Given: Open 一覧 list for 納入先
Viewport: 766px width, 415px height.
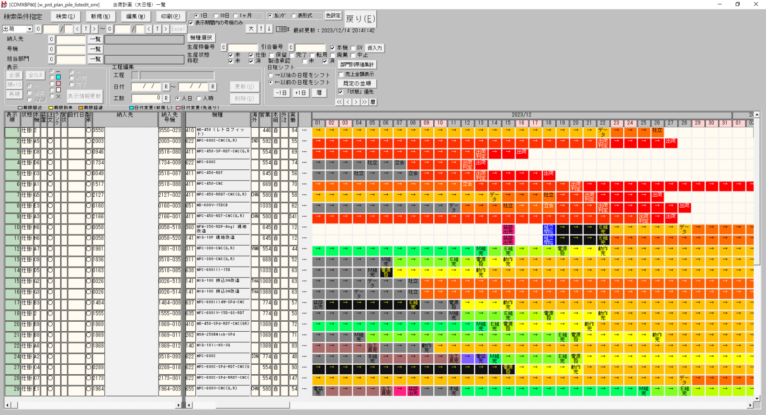Looking at the screenshot, I should click(95, 39).
